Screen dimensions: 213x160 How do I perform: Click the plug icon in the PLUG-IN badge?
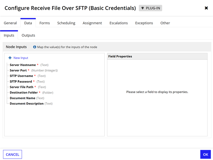pyautogui.click(x=142, y=8)
